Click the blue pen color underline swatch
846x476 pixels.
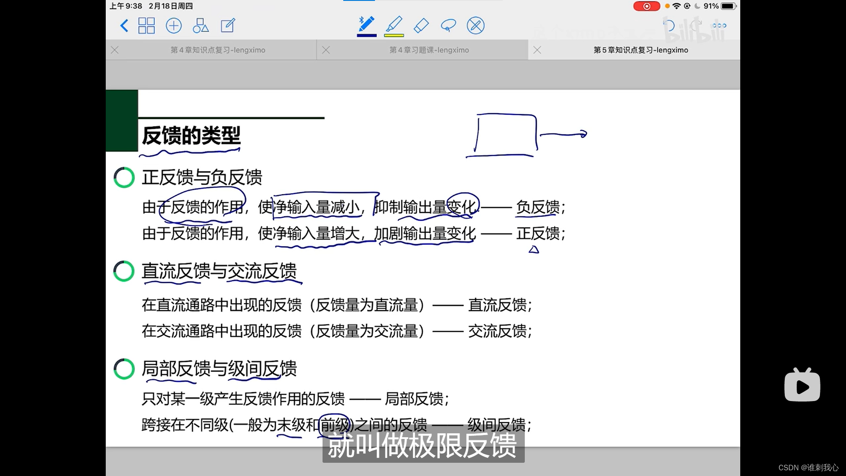click(366, 35)
